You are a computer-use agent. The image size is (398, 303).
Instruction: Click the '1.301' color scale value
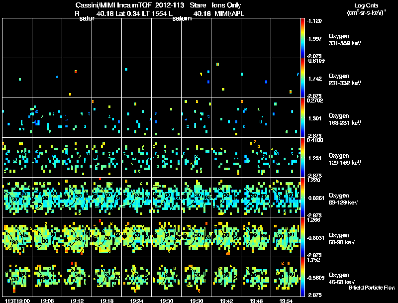(315, 118)
